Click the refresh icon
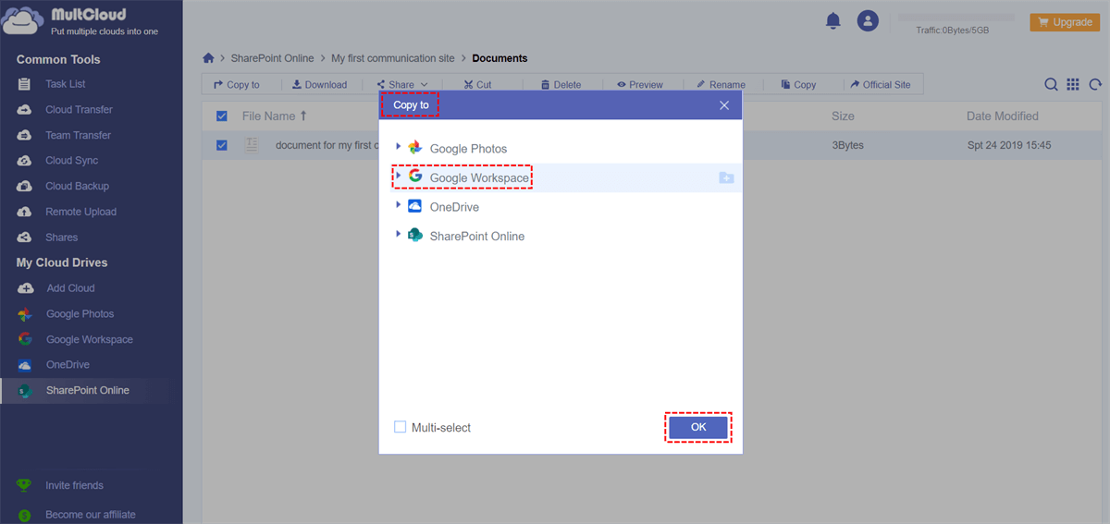1110x524 pixels. 1095,84
